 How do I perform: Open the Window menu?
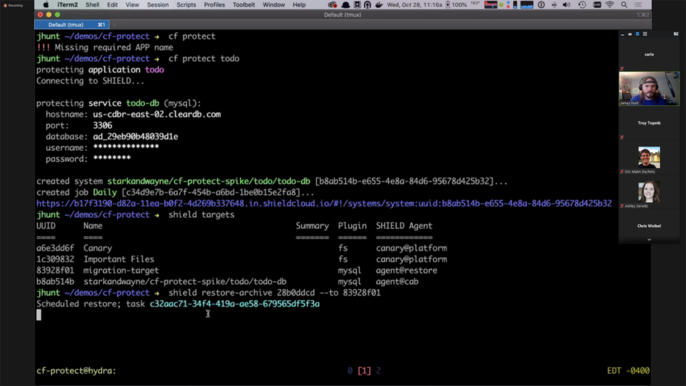click(x=273, y=5)
